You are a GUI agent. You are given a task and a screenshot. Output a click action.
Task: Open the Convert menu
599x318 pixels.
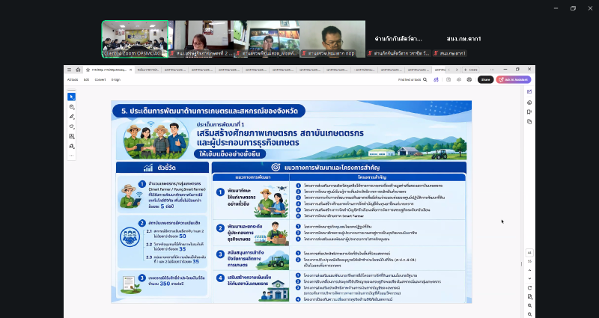(x=100, y=80)
